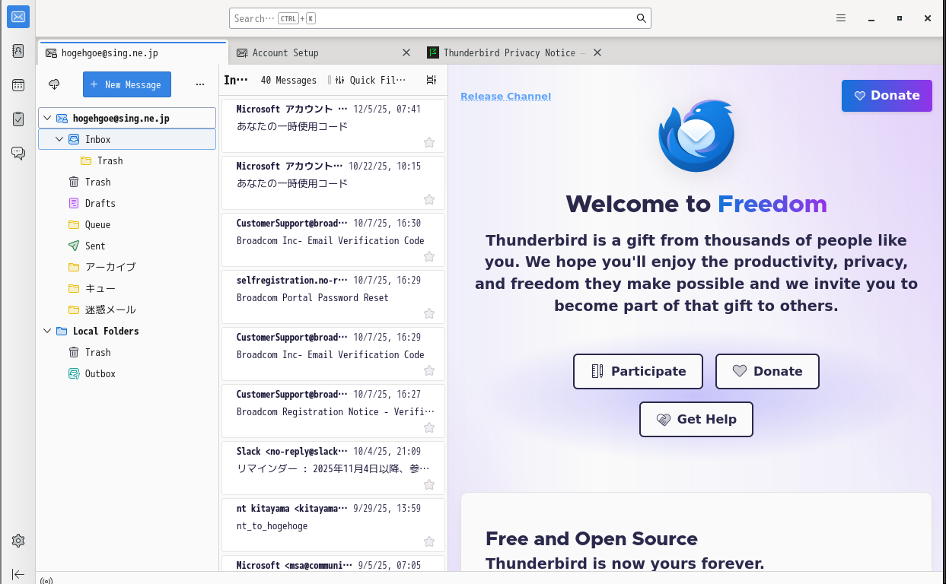Star the 12/5/25 Microsoft message
Image resolution: width=946 pixels, height=584 pixels.
[x=429, y=142]
